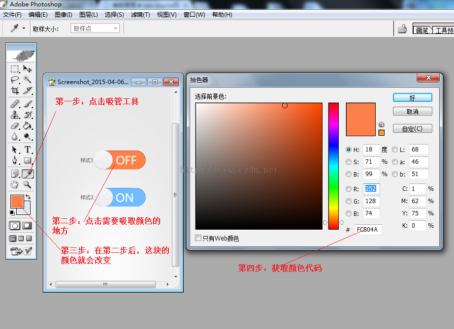Expand the eyedropper tool preset arrow
The height and width of the screenshot is (329, 454).
pos(24,29)
